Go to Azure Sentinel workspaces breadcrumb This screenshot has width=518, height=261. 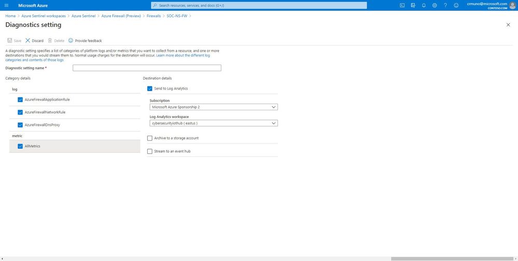pos(44,16)
